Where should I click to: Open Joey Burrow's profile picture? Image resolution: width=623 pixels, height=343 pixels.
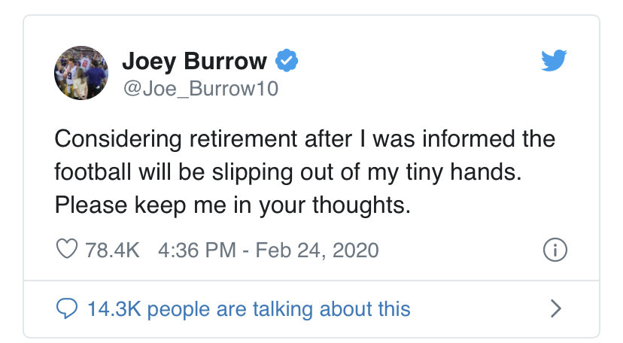click(81, 73)
